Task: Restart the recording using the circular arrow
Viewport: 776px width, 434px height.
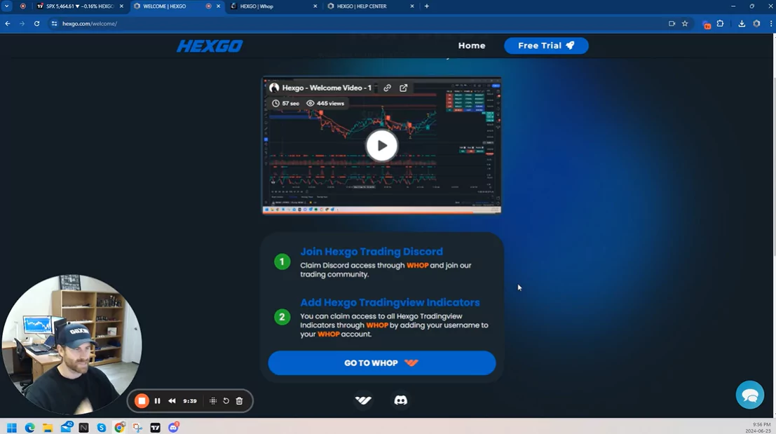Action: coord(226,401)
